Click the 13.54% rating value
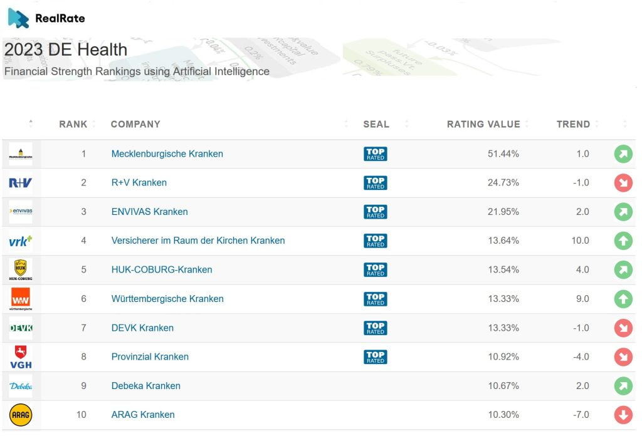This screenshot has height=436, width=642. click(503, 269)
